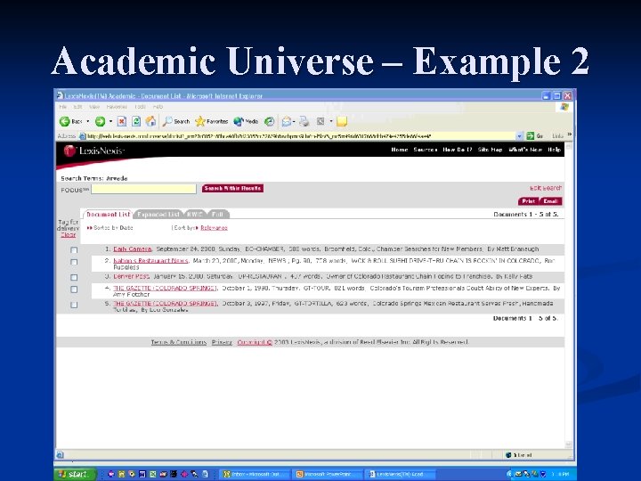Open Favorites star in toolbar
The height and width of the screenshot is (481, 641).
pyautogui.click(x=211, y=121)
